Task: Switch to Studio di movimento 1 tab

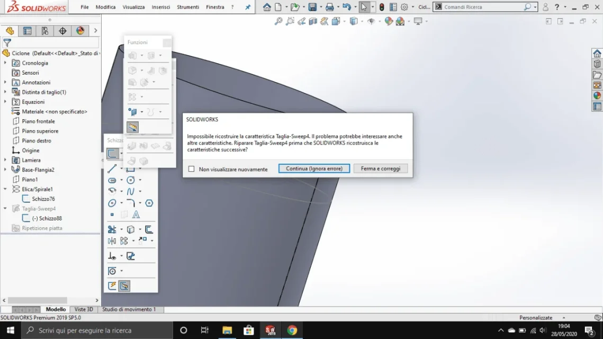Action: tap(129, 309)
